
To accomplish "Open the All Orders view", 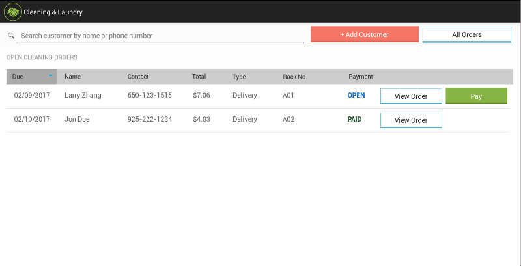I will [x=466, y=34].
